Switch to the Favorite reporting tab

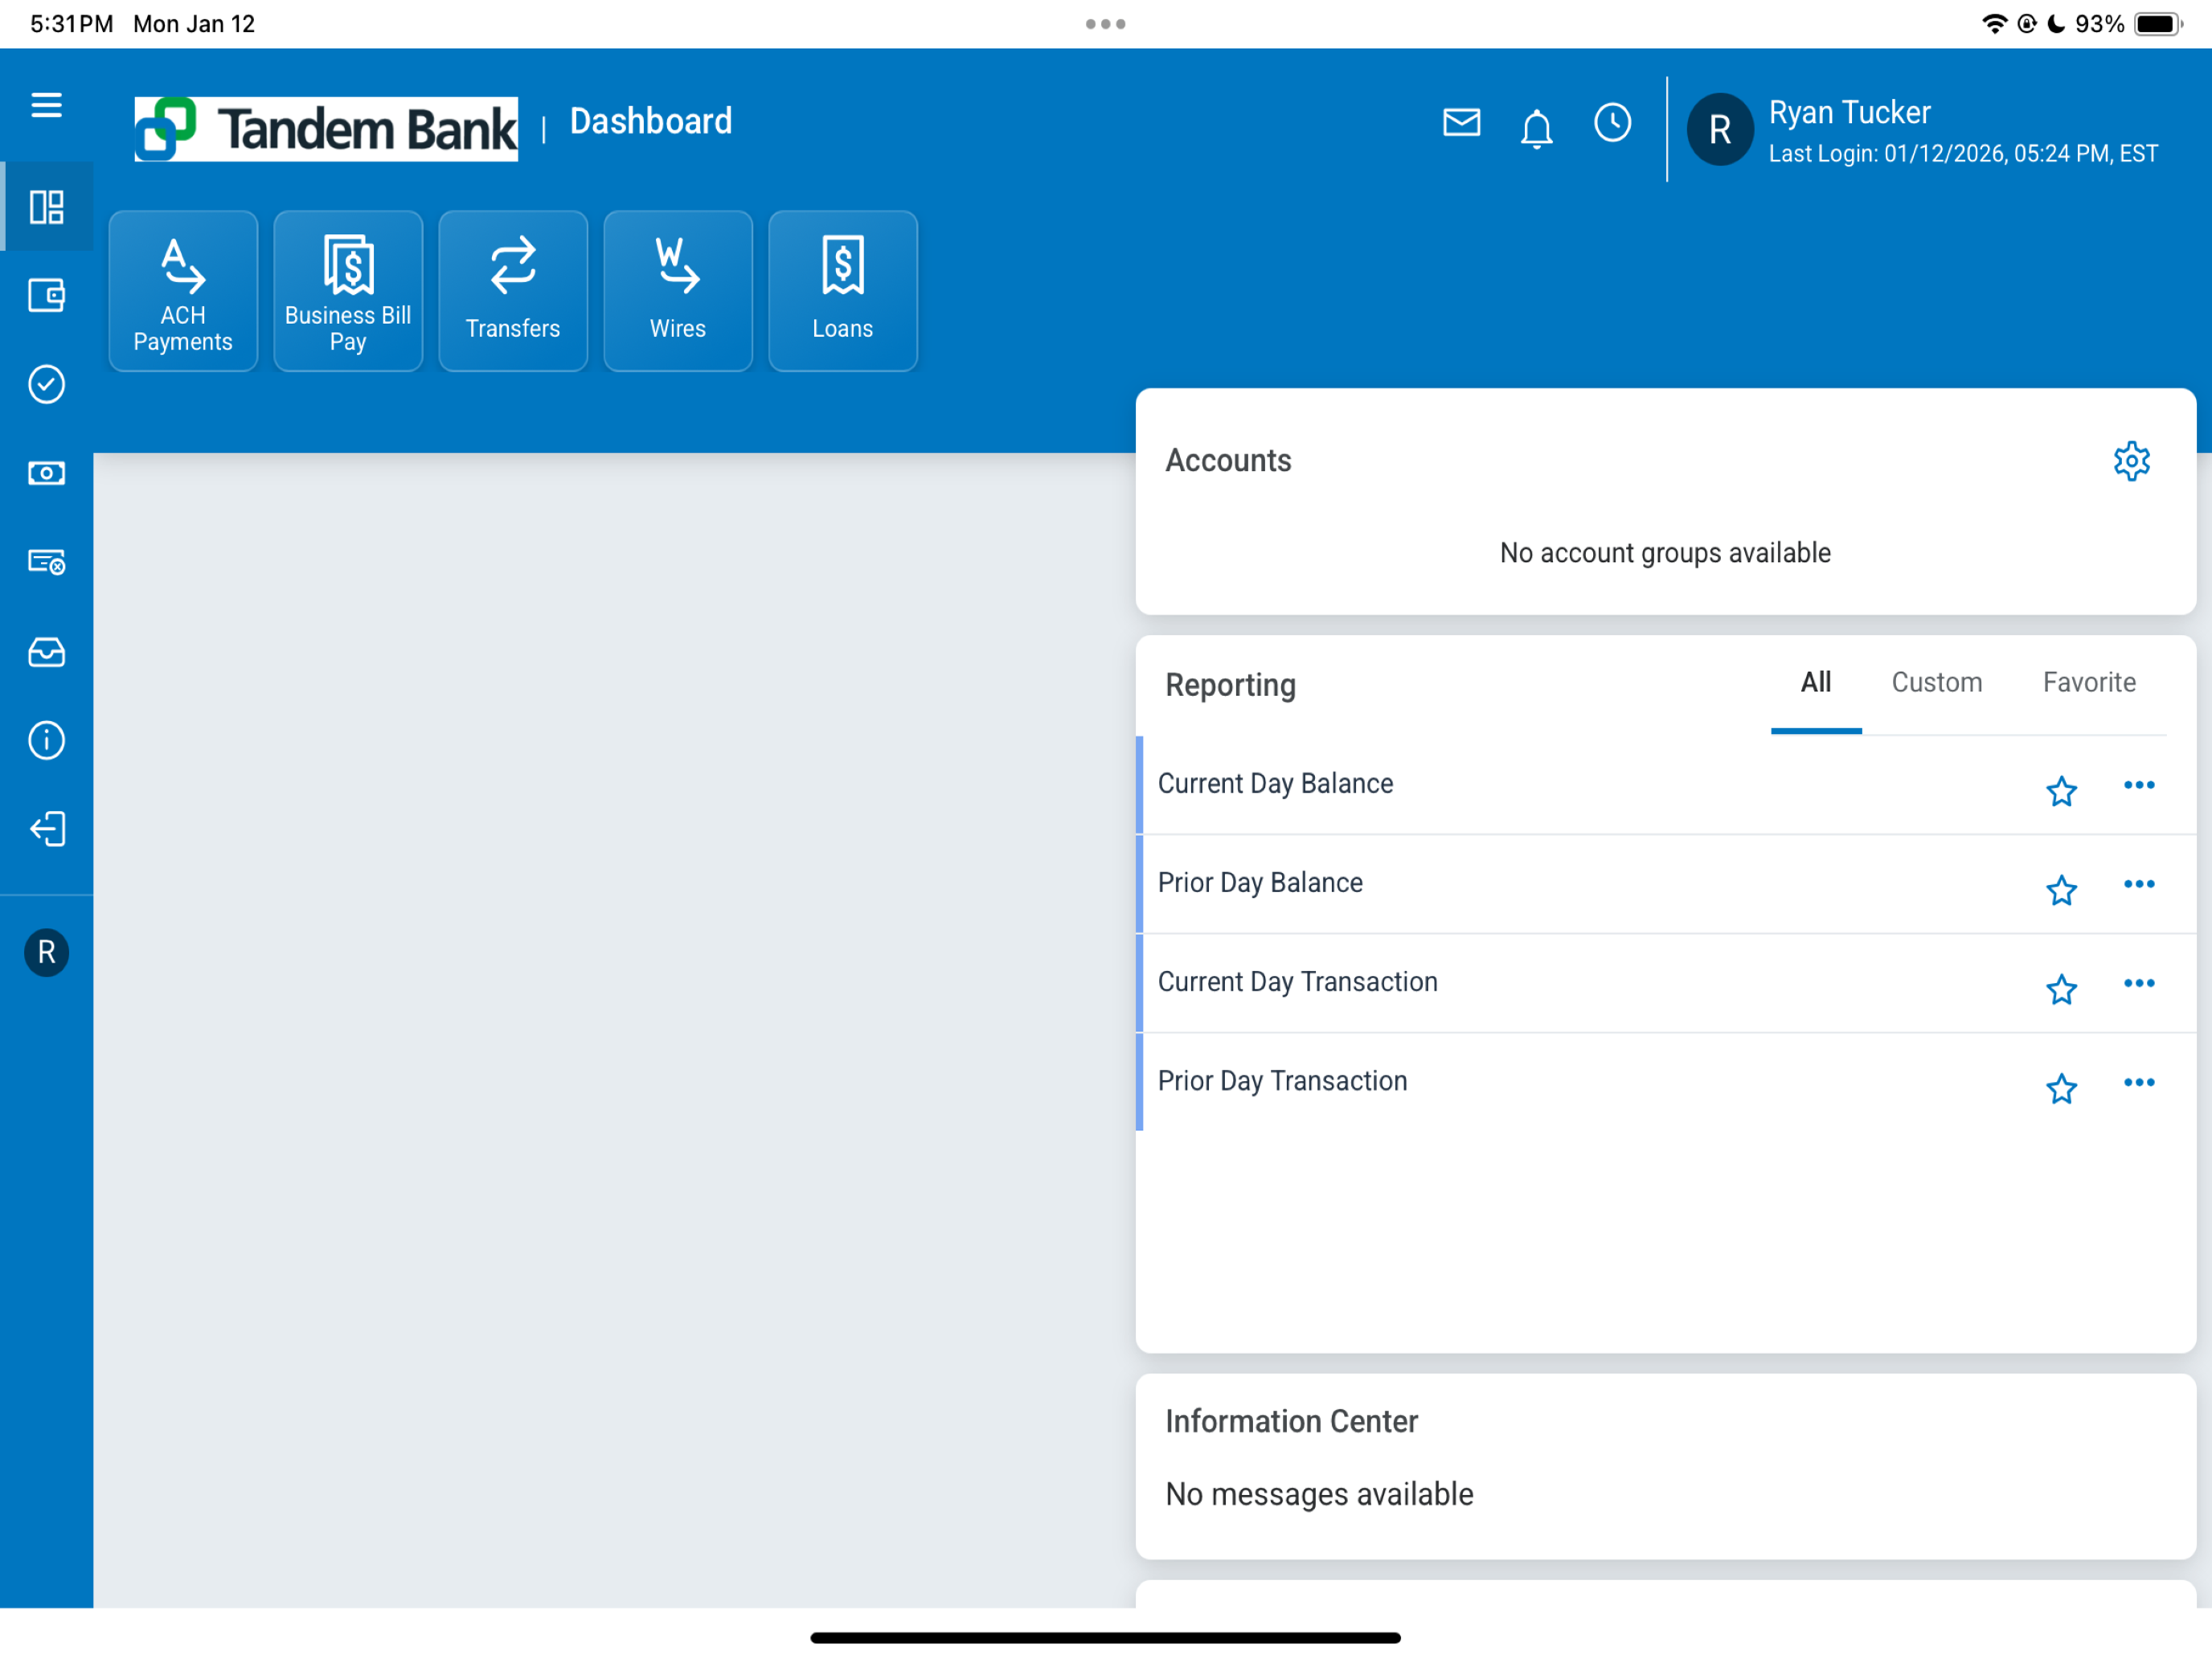pos(2089,684)
